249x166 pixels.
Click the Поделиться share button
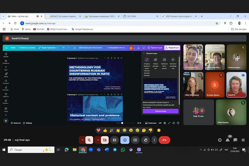pyautogui.click(x=172, y=48)
